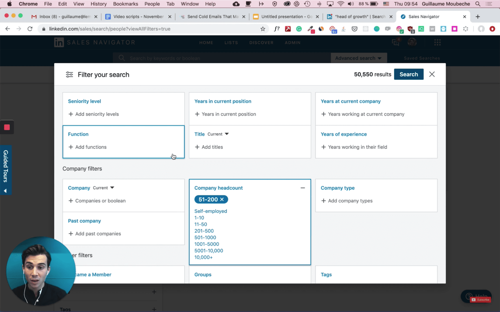Screen dimensions: 500x312
Task: Add past companies filter
Action: coord(95,234)
